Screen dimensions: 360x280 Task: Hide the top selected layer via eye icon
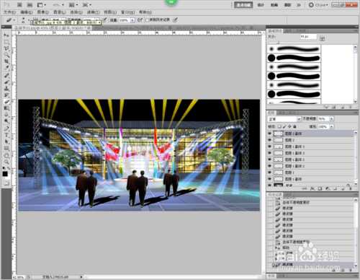(x=270, y=134)
